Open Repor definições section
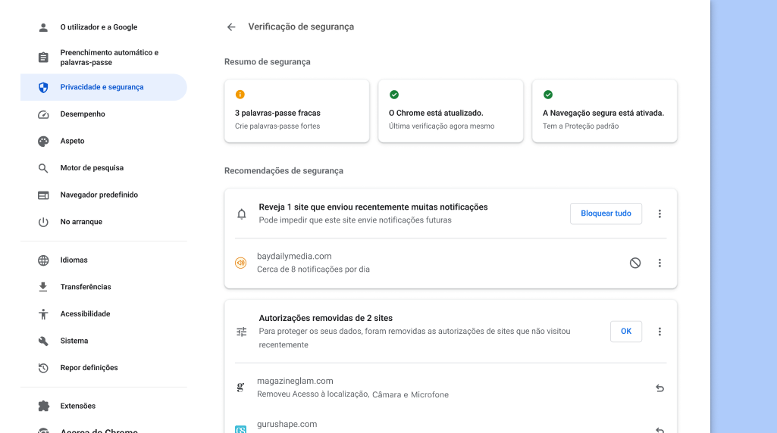 click(104, 368)
